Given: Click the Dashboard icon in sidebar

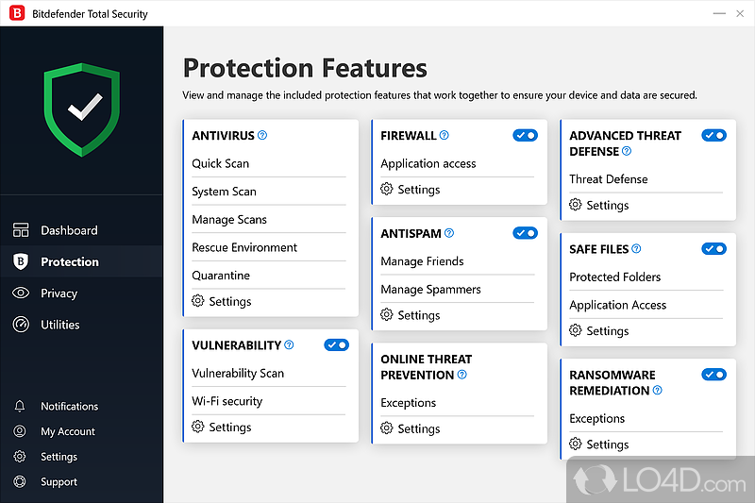Looking at the screenshot, I should click(21, 230).
